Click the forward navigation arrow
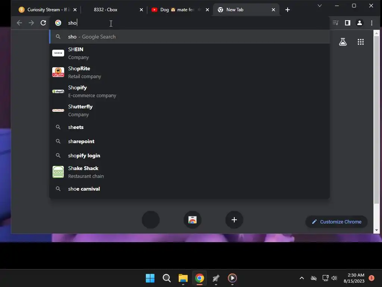Viewport: 382px width, 287px height. [x=31, y=23]
